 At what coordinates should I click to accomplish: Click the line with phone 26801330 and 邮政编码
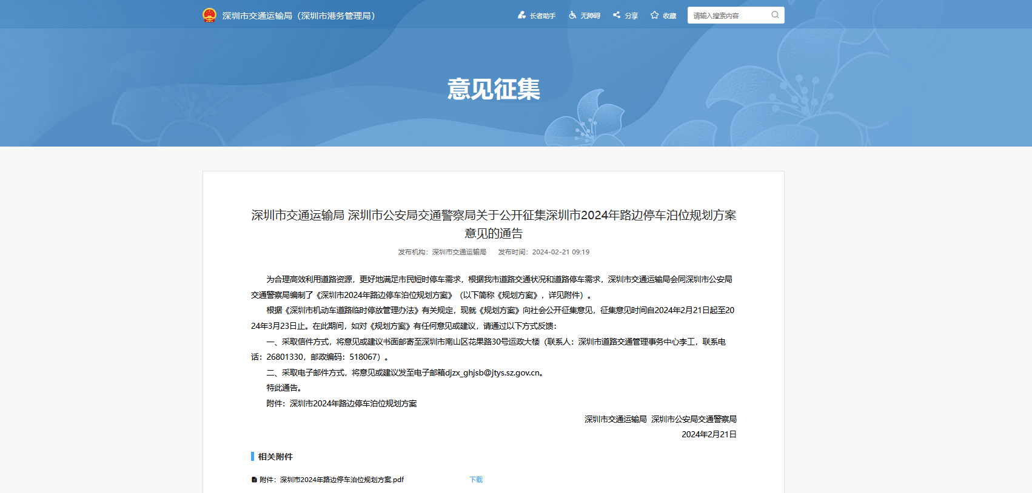point(320,357)
